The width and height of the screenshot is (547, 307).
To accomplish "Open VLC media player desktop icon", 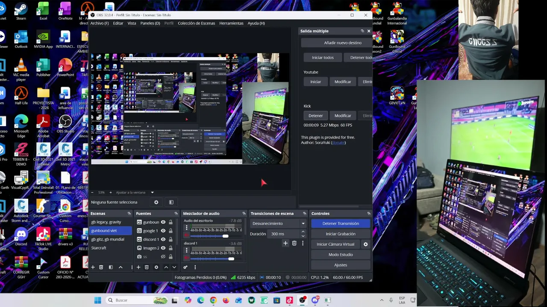I will 21,70.
